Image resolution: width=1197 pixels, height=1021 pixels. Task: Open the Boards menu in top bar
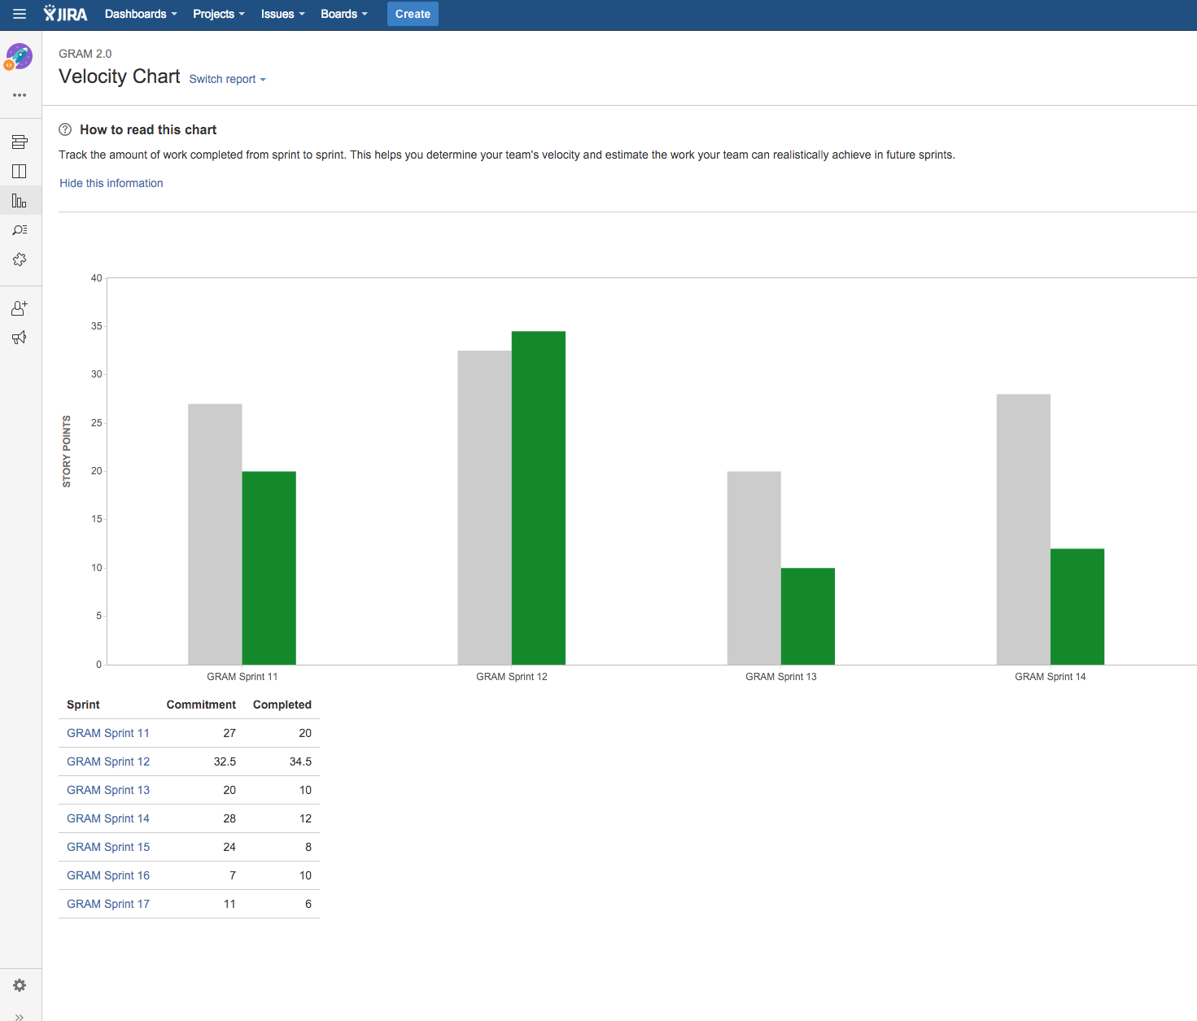[x=343, y=14]
